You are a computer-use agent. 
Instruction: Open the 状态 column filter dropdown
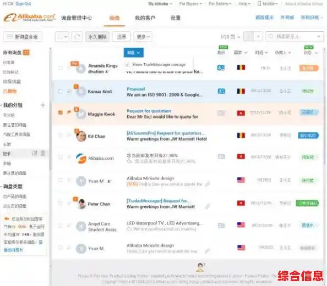(310, 53)
